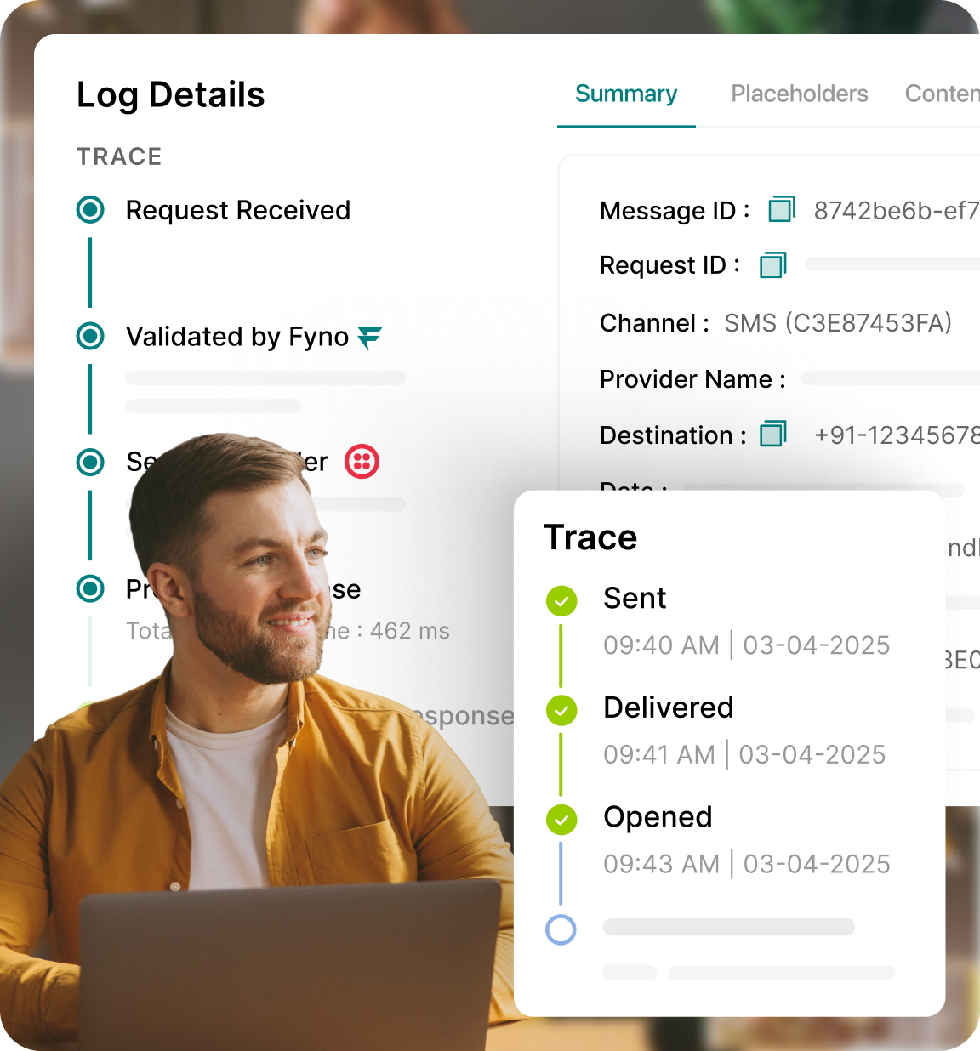Click the '09:41 AM | 03-04-2025' timestamp
This screenshot has width=980, height=1051.
point(744,754)
